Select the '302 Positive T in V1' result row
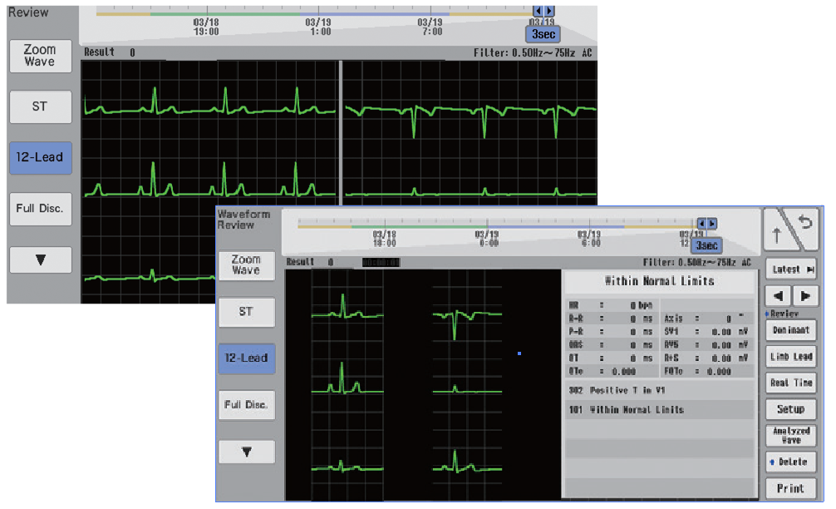 point(660,390)
